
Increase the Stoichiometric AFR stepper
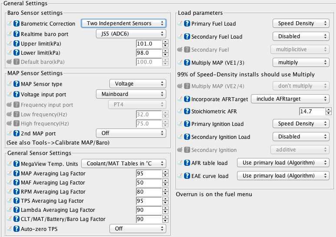tap(329, 109)
